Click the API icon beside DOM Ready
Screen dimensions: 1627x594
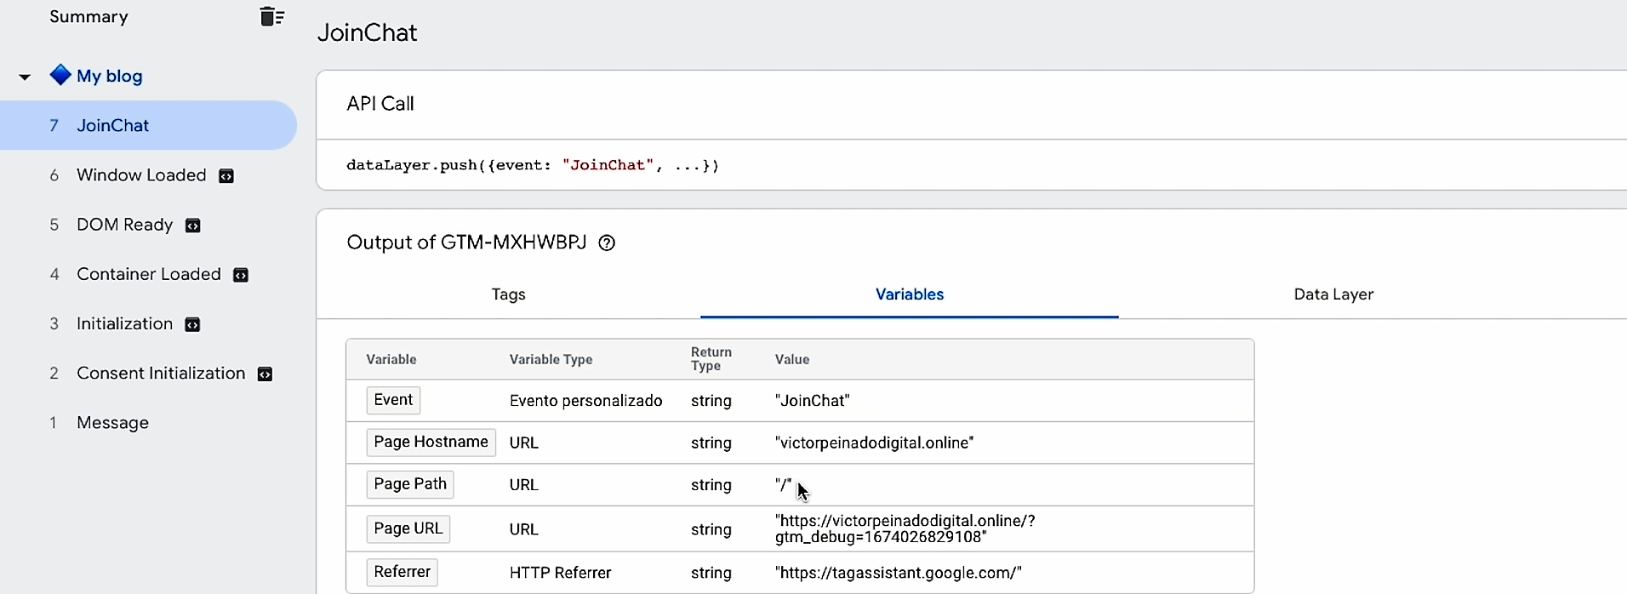click(193, 226)
